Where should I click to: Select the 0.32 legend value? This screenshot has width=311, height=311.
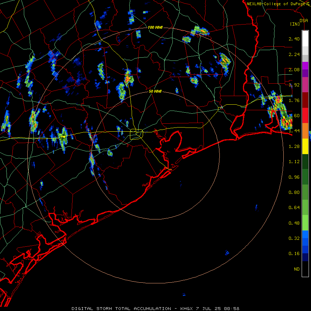coord(294,238)
